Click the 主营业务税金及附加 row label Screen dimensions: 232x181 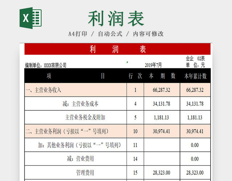[85, 117]
